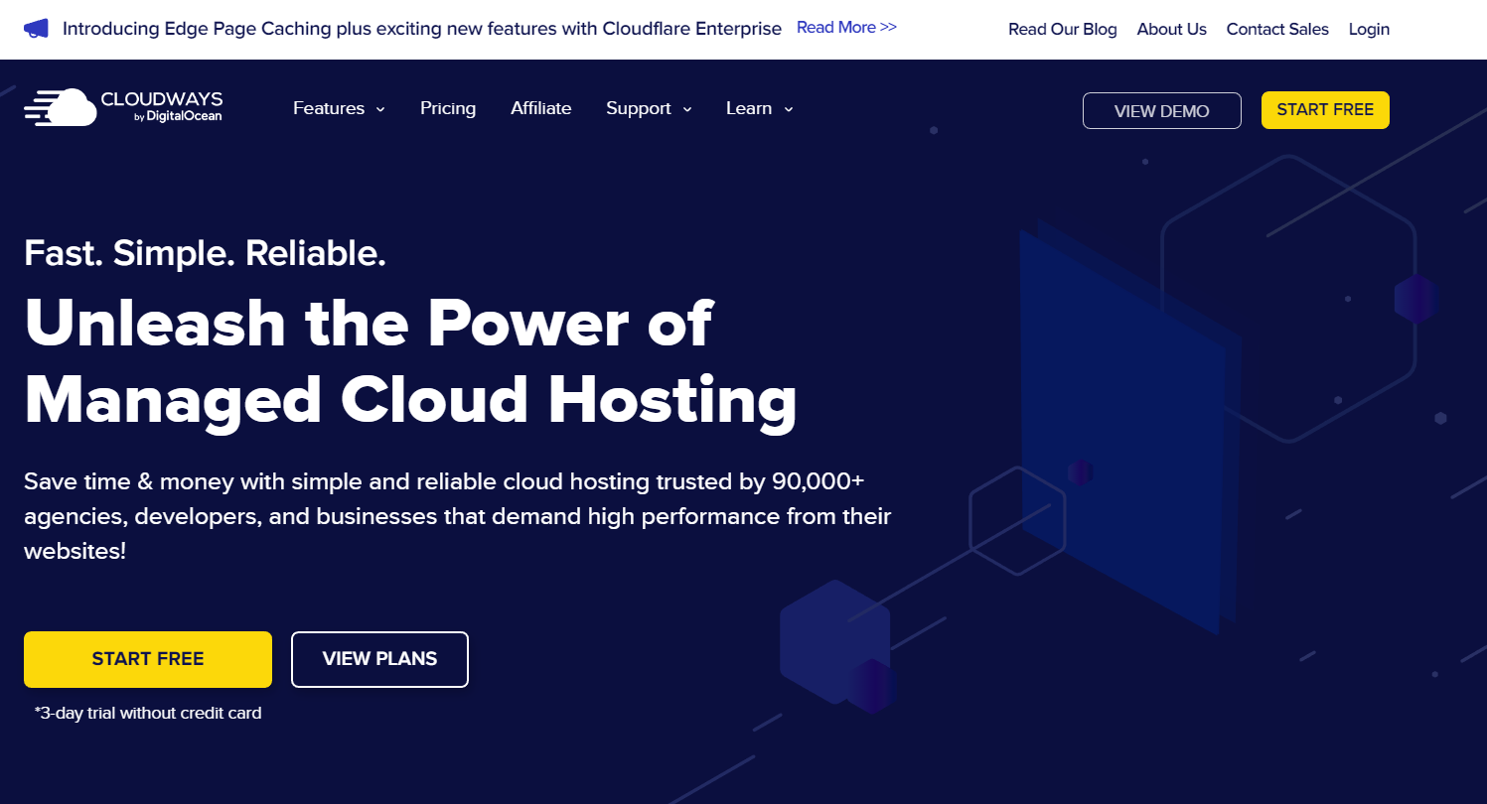Screen dimensions: 1487x804
Task: Click Read More announcement link
Action: coord(846,28)
